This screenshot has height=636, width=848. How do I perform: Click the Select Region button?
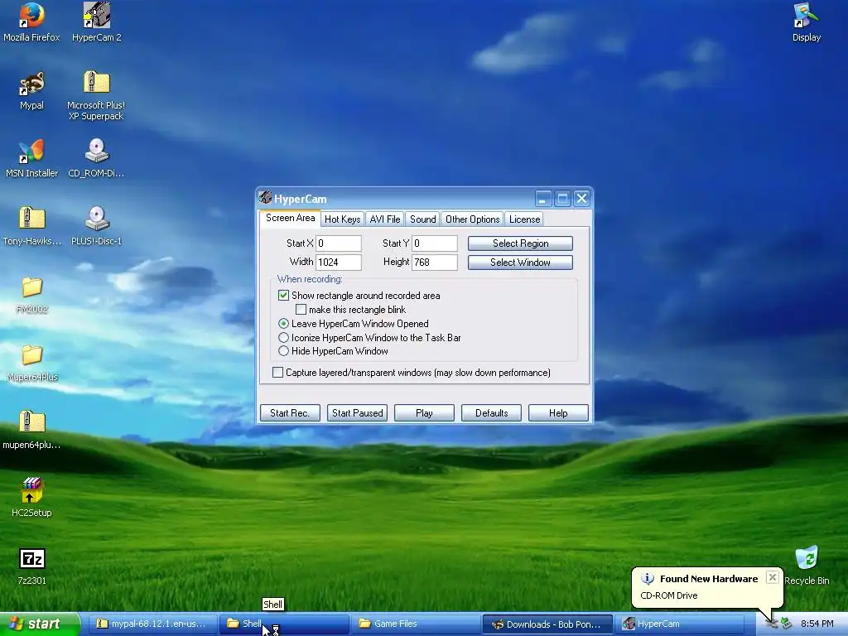pos(520,243)
